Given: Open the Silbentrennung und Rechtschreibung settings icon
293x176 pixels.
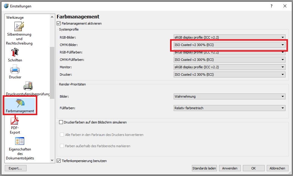Looking at the screenshot, I should pyautogui.click(x=19, y=26).
